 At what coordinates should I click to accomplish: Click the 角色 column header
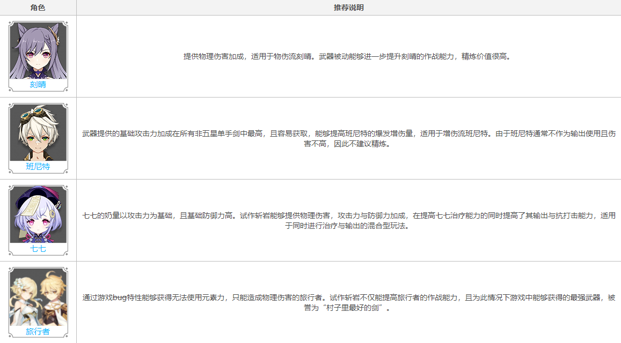point(38,8)
